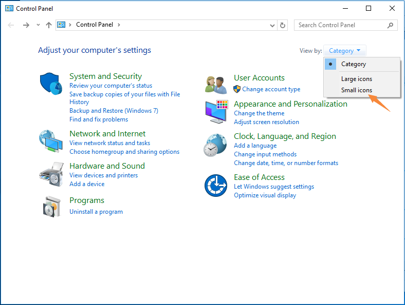
Task: Minimize the Control Panel window
Action: click(x=345, y=9)
